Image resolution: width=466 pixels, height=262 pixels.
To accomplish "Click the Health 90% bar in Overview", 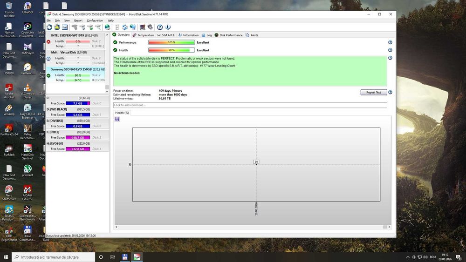I will [171, 50].
